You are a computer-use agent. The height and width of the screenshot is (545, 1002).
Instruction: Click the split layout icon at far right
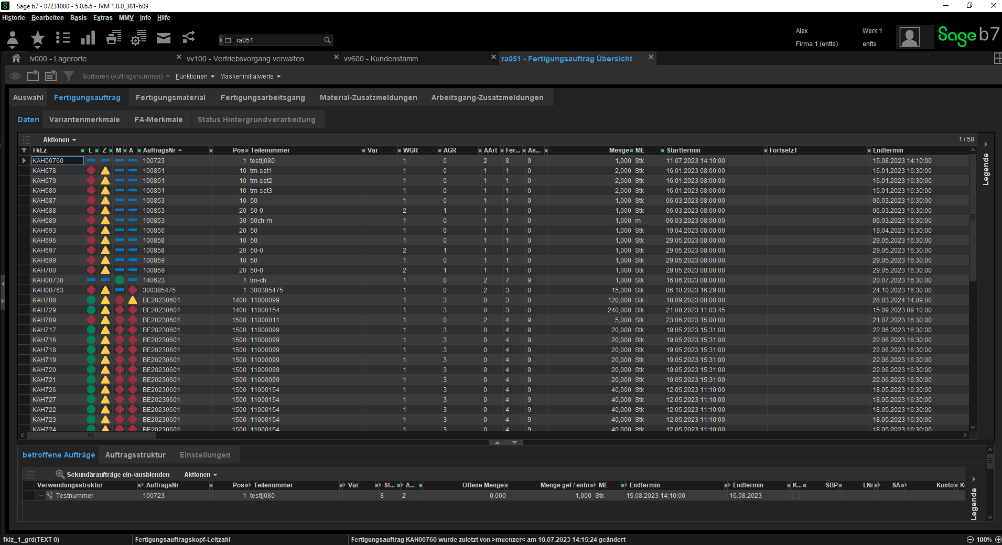tap(997, 59)
